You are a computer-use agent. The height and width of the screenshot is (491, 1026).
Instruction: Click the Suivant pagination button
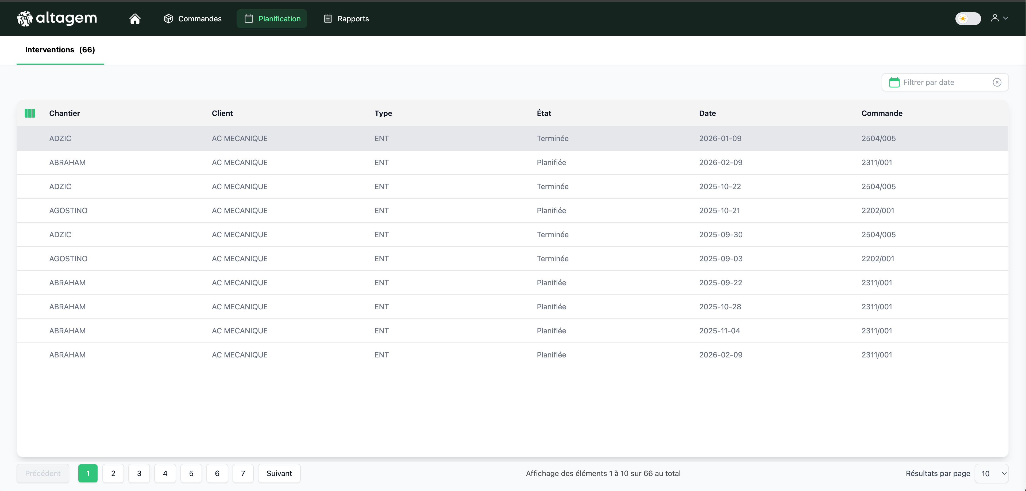click(x=279, y=473)
